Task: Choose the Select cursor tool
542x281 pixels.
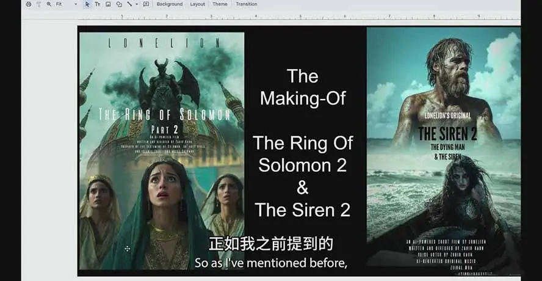Action: coord(87,4)
